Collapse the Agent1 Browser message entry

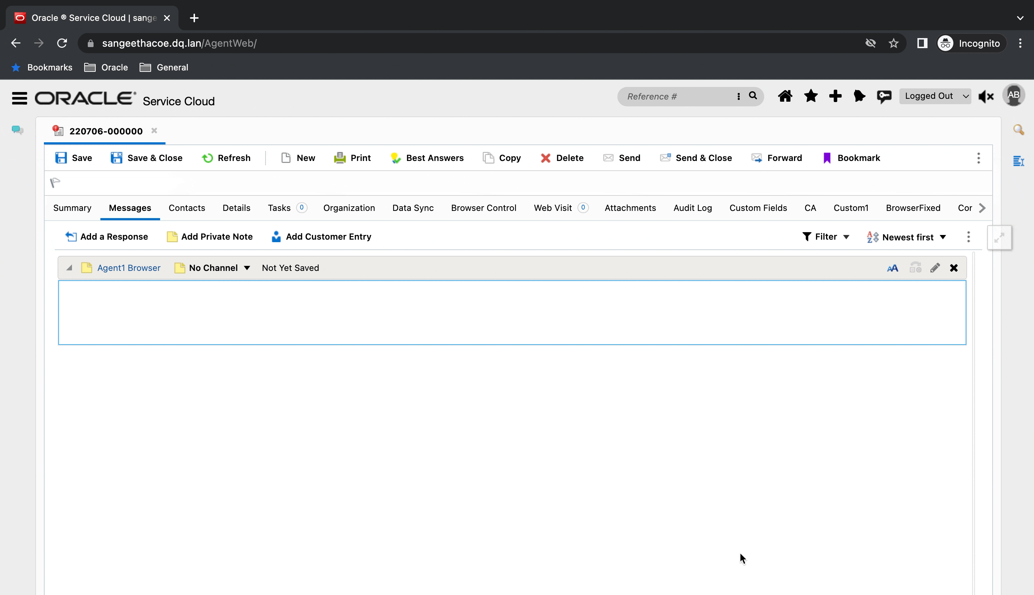tap(69, 268)
